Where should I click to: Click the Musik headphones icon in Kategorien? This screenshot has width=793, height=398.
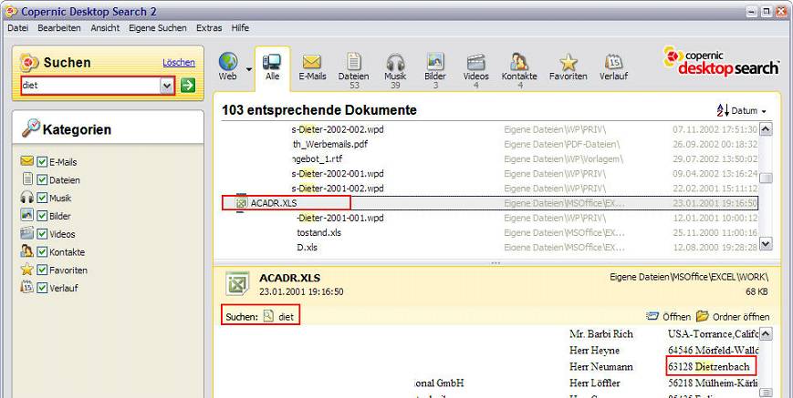click(x=26, y=198)
